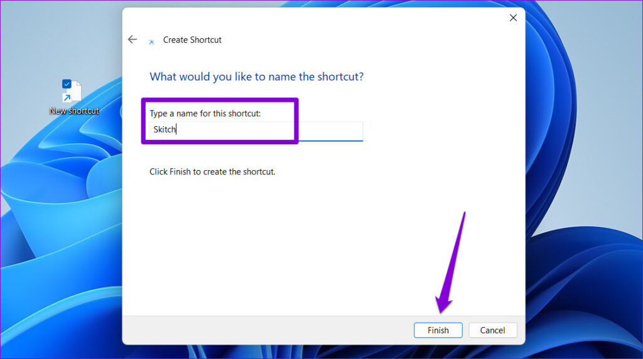The width and height of the screenshot is (643, 359).
Task: Click 'Type a name for this shortcut:' label
Action: pyautogui.click(x=205, y=114)
